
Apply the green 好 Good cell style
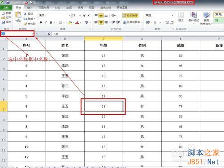pos(219,20)
